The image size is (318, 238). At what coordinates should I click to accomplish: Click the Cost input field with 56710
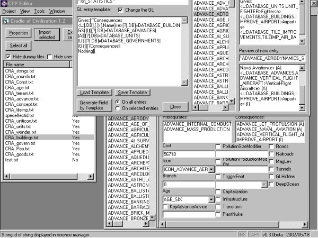(188, 154)
